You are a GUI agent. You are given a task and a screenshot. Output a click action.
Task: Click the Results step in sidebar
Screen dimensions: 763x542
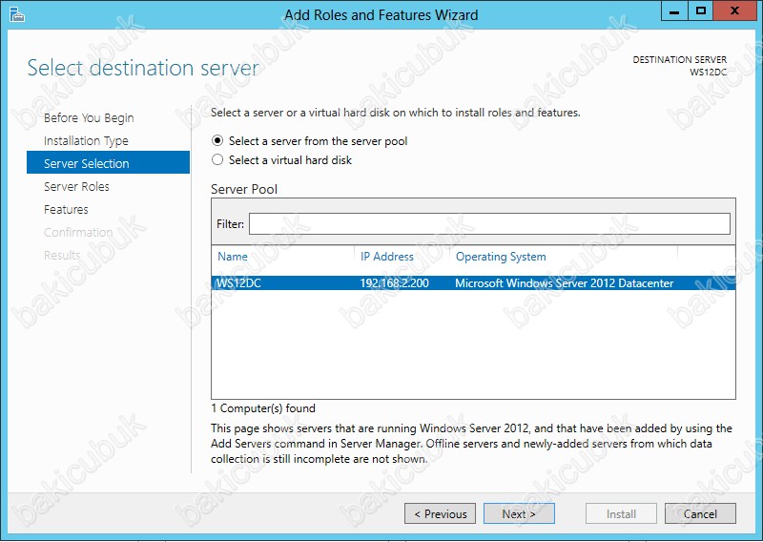(62, 255)
